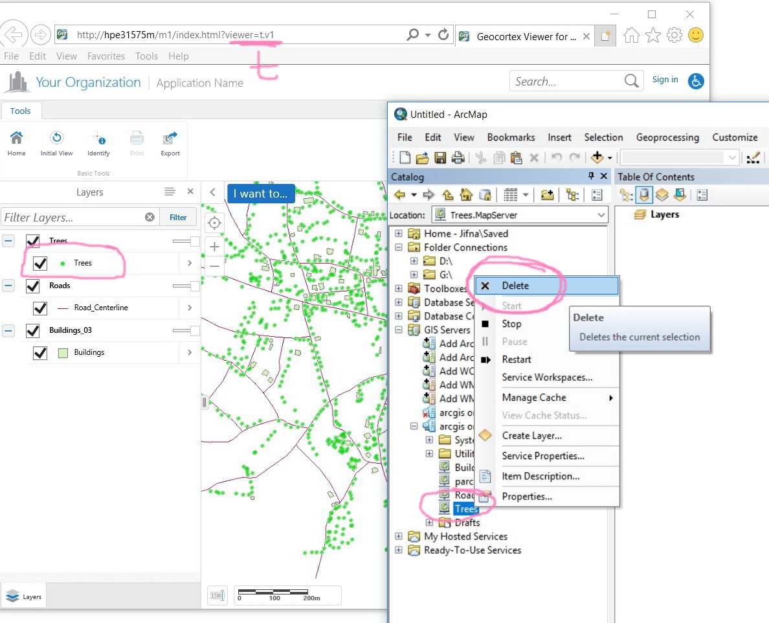The image size is (769, 623).
Task: Collapse Folder Connections in Catalog tree
Action: point(399,247)
